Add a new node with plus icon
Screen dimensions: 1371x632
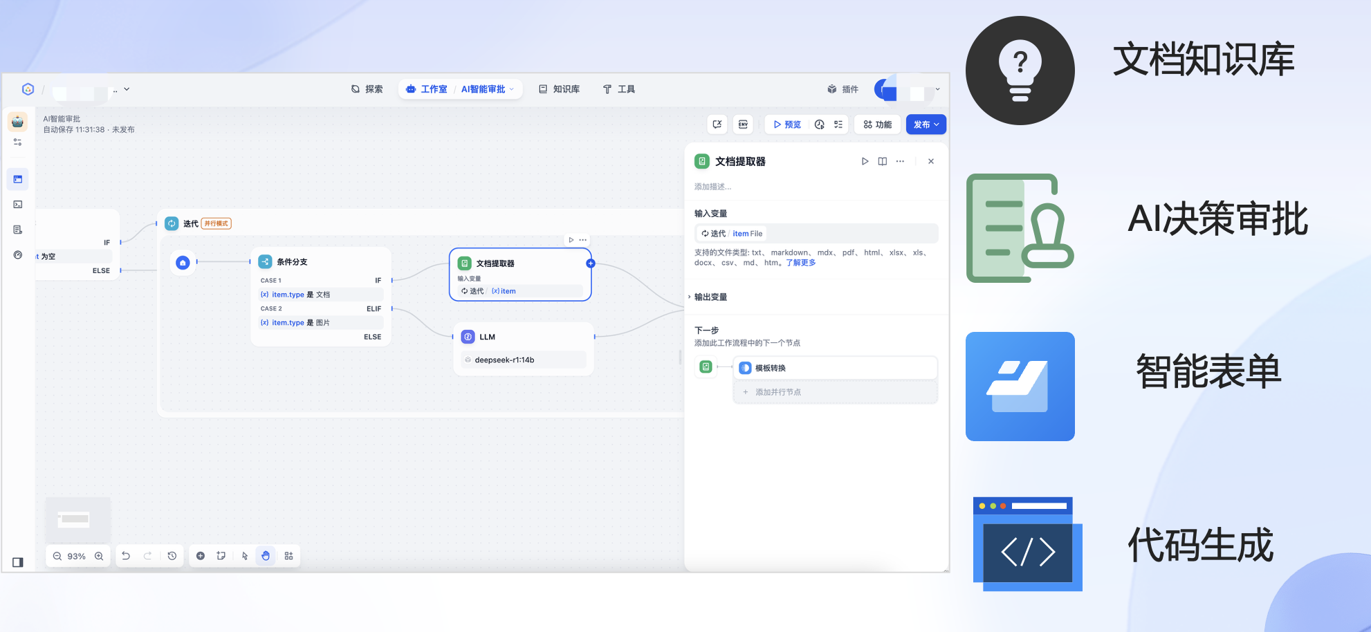tap(201, 556)
